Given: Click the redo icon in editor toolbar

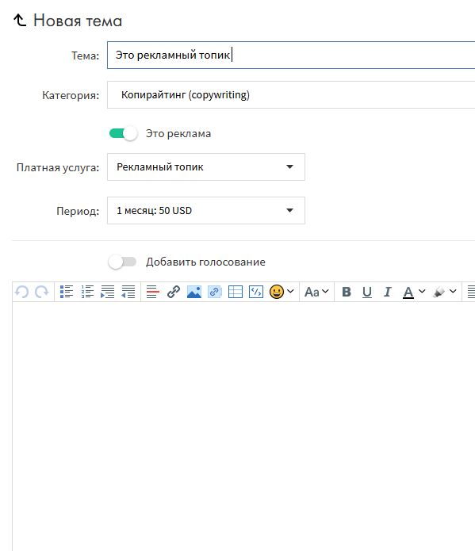Looking at the screenshot, I should tap(42, 292).
